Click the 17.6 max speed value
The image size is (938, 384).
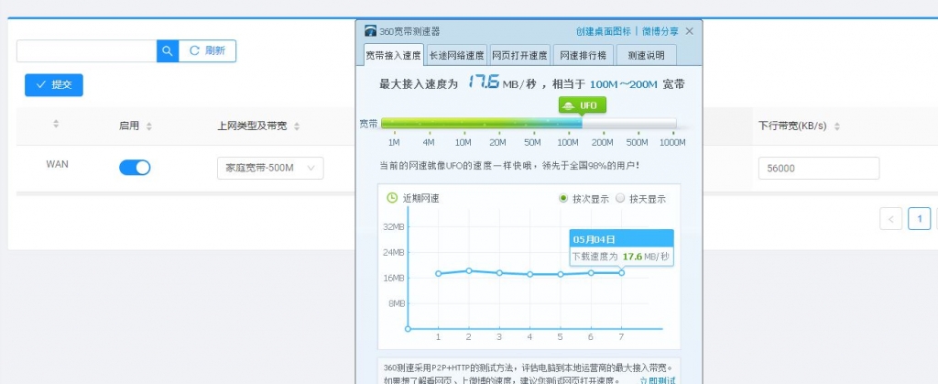tap(483, 82)
